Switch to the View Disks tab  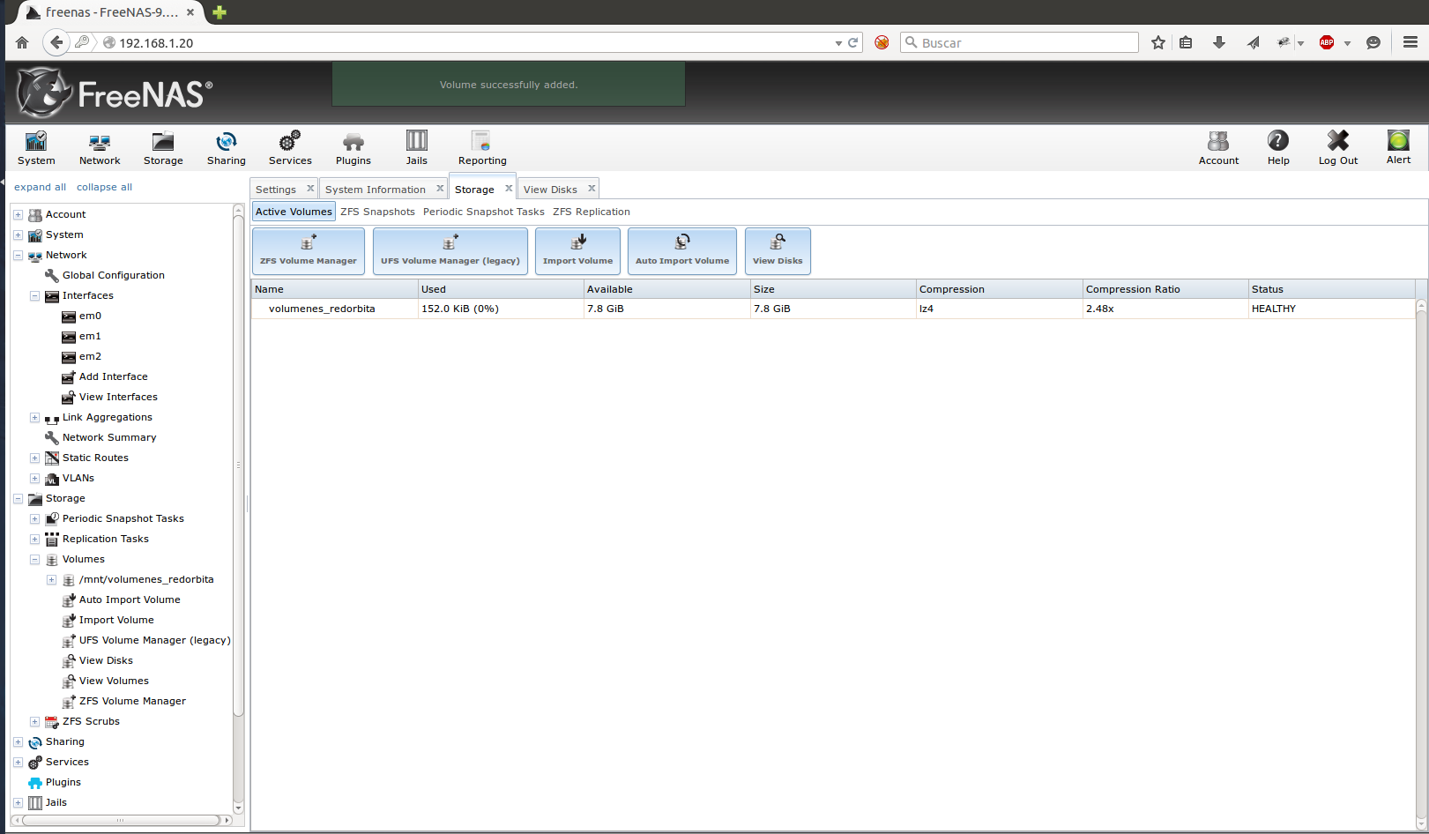pyautogui.click(x=550, y=190)
